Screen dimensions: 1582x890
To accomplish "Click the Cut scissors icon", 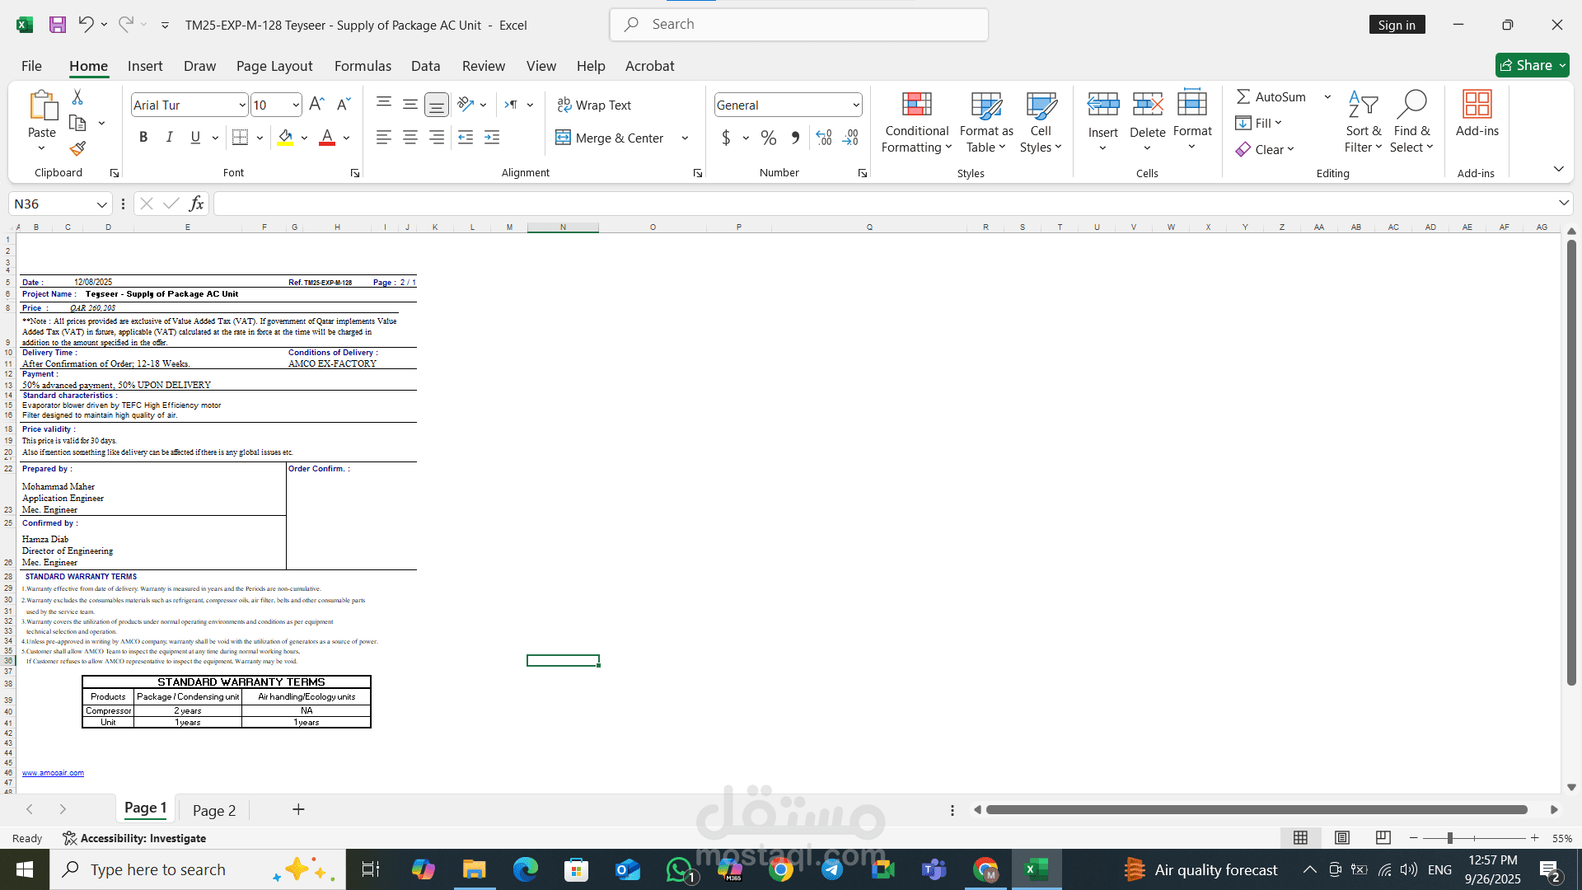I will click(77, 97).
